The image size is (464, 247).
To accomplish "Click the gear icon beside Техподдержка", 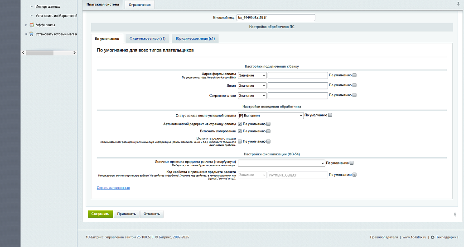I will click(x=432, y=237).
